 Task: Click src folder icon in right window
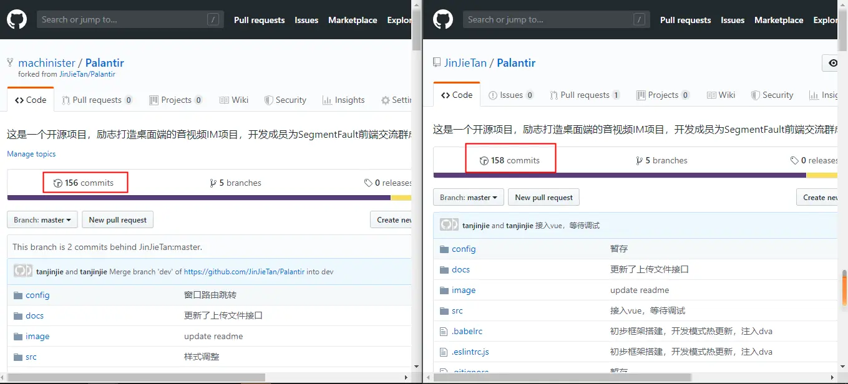(444, 310)
